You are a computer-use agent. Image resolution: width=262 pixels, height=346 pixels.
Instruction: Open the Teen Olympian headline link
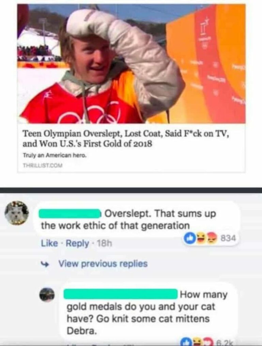point(126,139)
